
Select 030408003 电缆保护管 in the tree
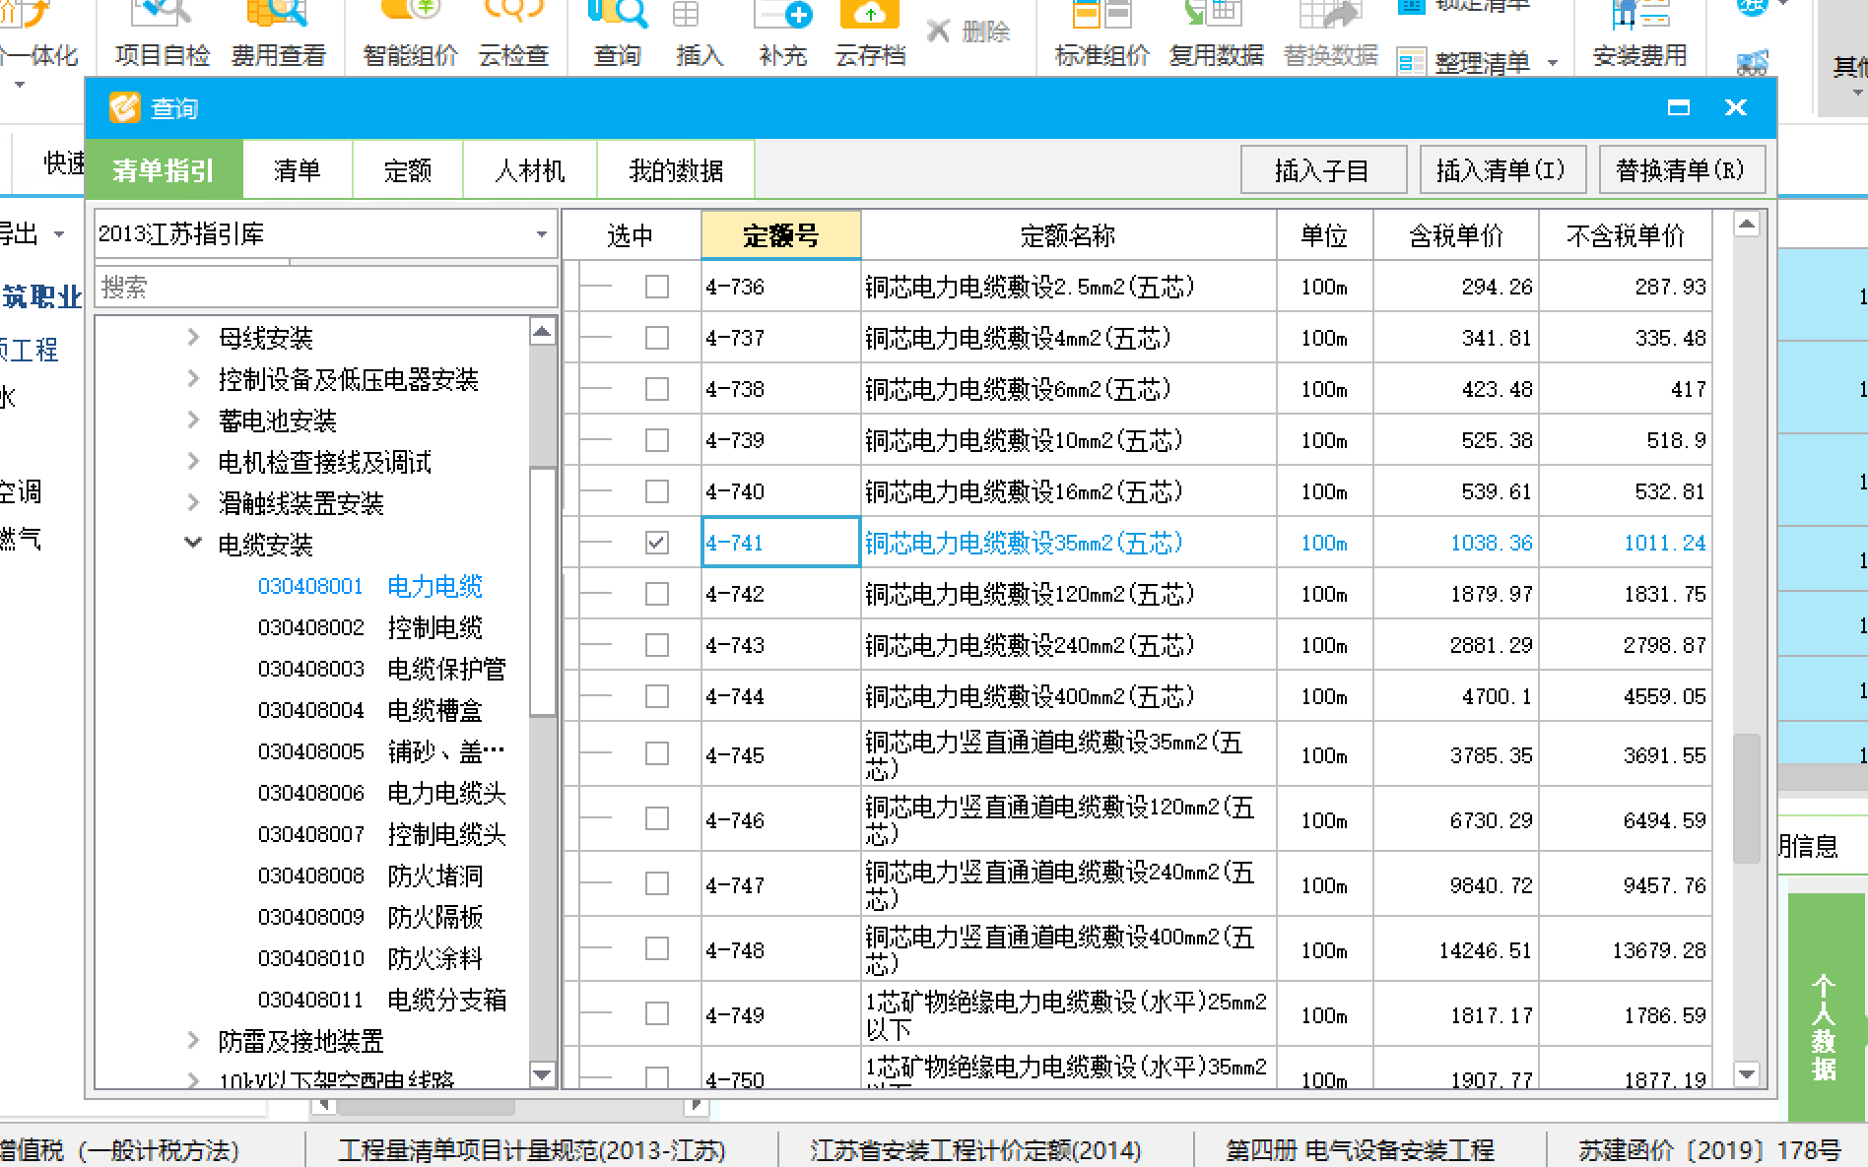click(382, 669)
